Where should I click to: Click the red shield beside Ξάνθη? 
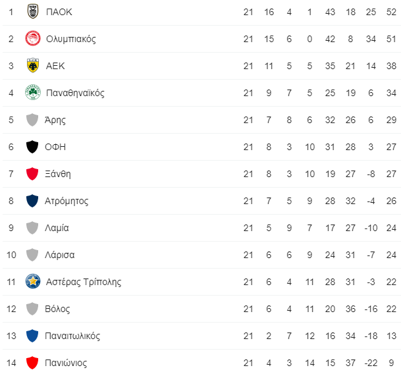32,174
